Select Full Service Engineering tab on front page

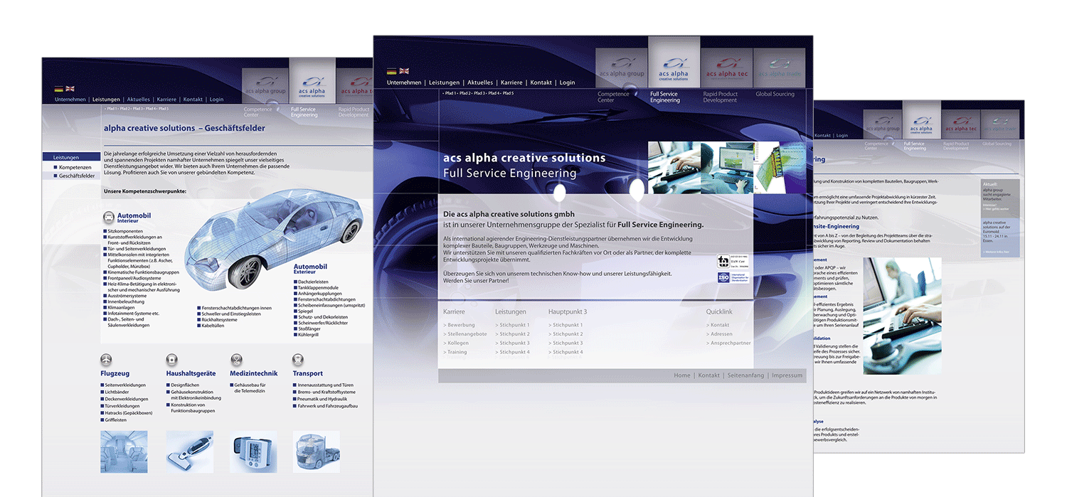pyautogui.click(x=665, y=97)
